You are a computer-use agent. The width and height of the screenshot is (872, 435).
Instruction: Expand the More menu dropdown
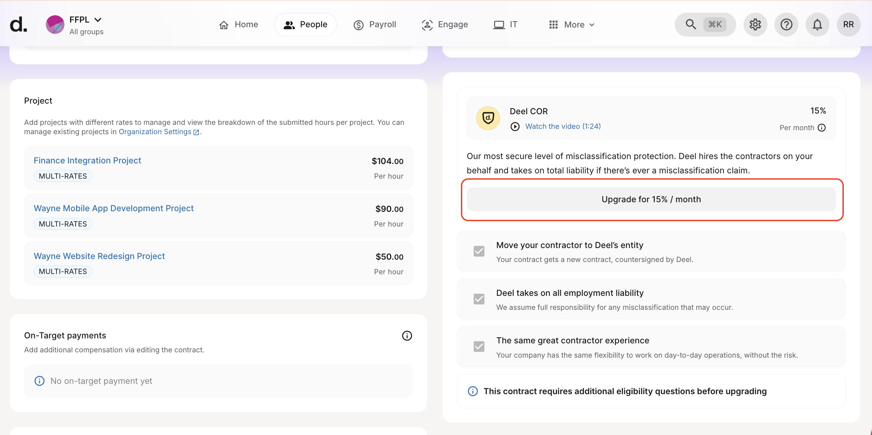point(571,24)
